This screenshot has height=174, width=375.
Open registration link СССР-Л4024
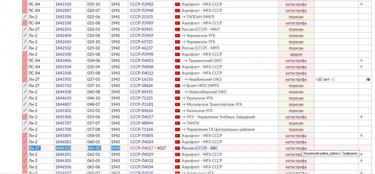tap(142, 142)
